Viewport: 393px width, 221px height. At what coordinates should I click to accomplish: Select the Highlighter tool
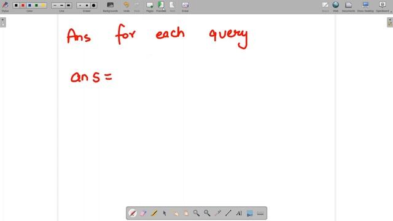point(154,213)
